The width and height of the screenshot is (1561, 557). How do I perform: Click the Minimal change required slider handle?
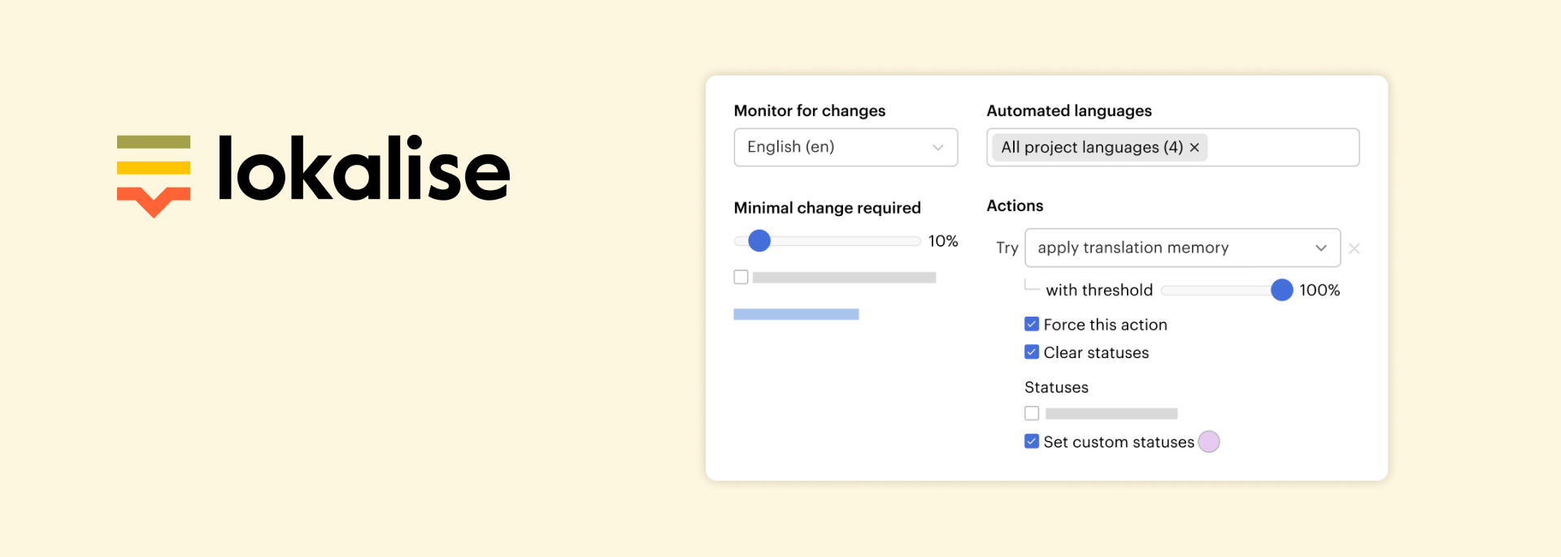coord(759,240)
